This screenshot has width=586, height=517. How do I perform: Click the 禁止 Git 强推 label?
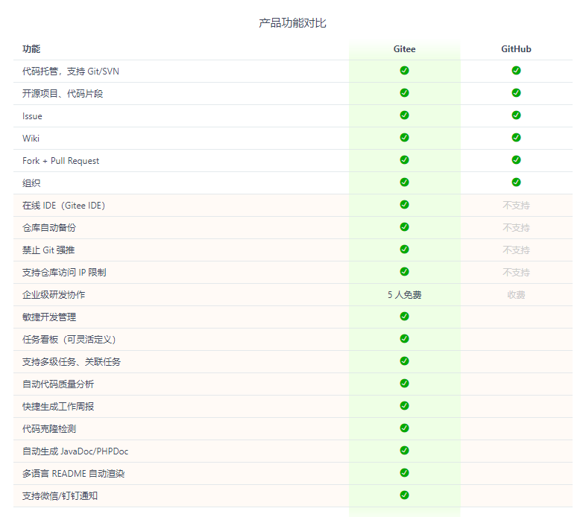tap(48, 250)
